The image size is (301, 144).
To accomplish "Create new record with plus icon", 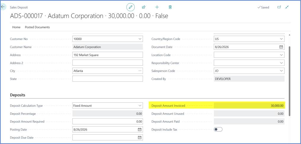I will pyautogui.click(x=157, y=7).
